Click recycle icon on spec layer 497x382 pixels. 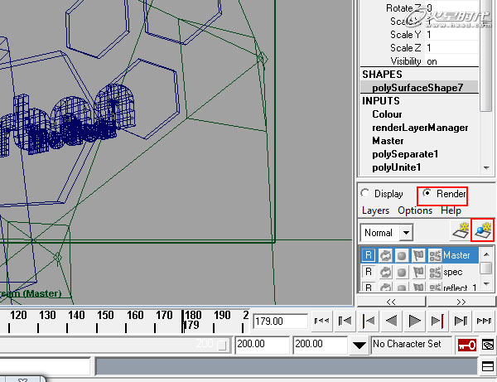[385, 272]
